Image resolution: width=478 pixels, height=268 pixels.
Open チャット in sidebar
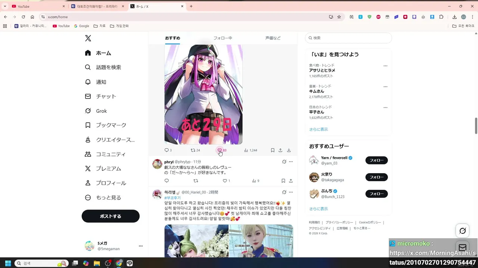point(100,96)
